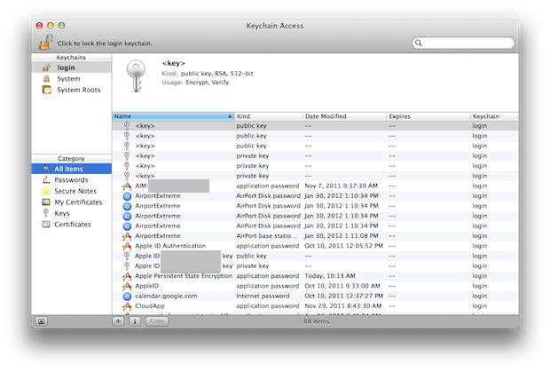
Task: Click the green zoom window button
Action: (x=61, y=25)
